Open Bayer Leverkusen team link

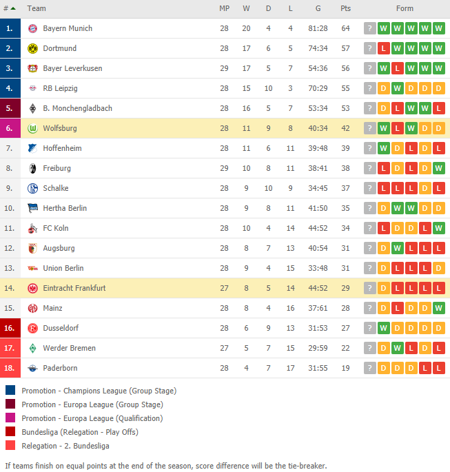pyautogui.click(x=72, y=68)
